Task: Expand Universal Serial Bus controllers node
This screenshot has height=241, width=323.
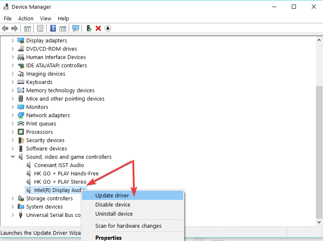Action: (12, 215)
